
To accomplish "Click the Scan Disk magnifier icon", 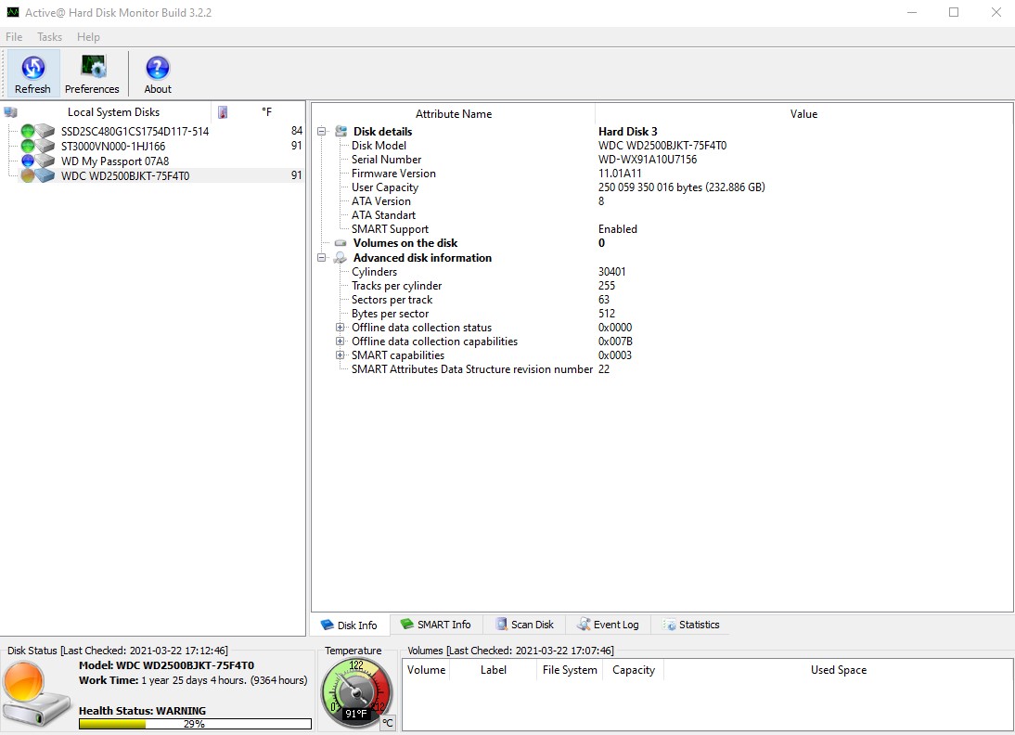I will [501, 625].
